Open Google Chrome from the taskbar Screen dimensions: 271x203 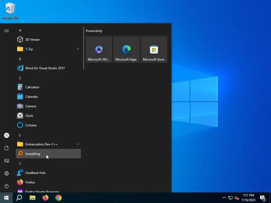[x=58, y=198]
